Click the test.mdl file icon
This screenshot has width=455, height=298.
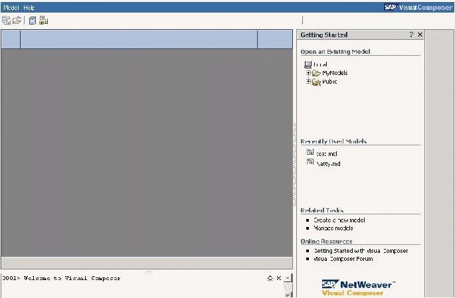coord(310,153)
